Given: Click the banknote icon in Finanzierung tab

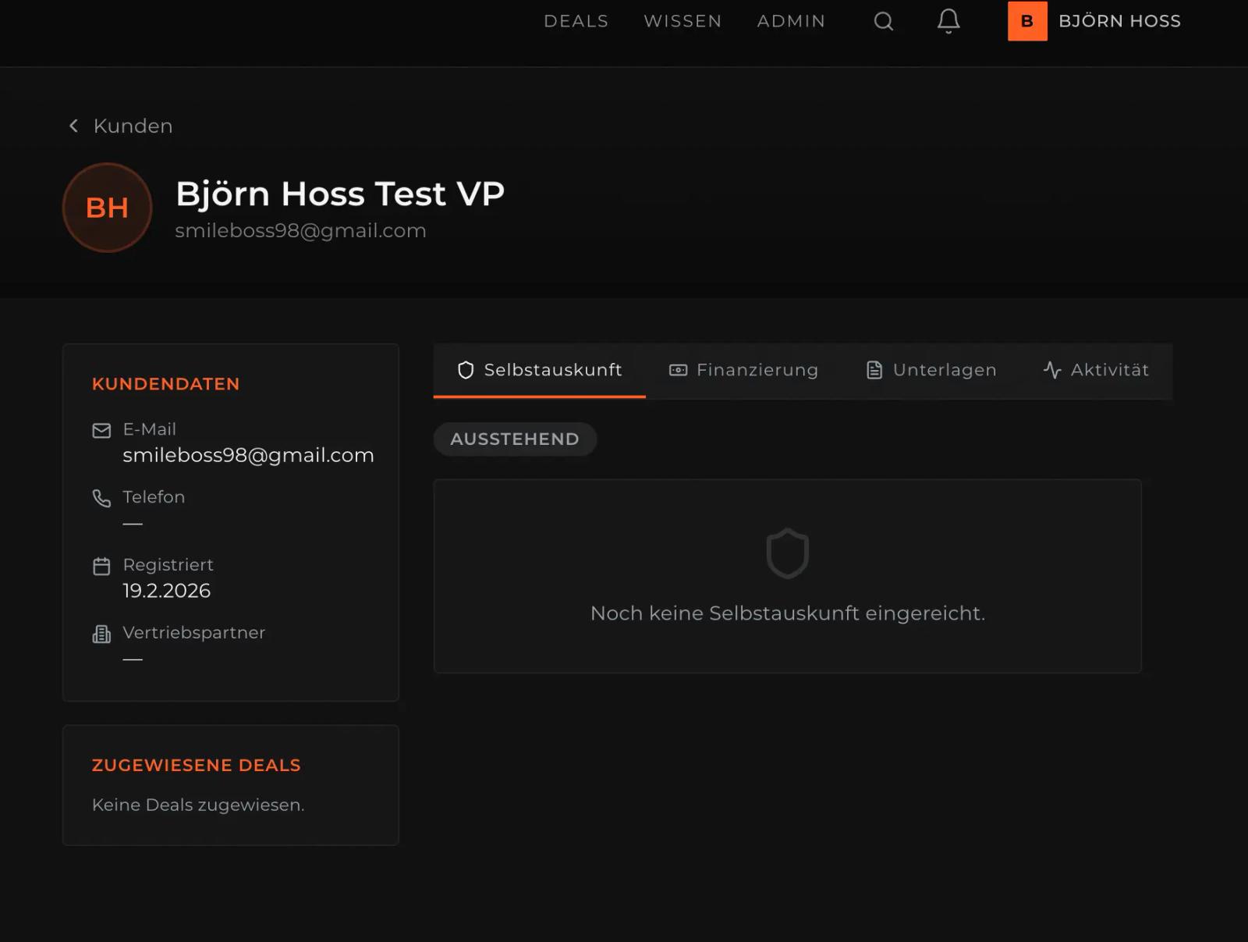Looking at the screenshot, I should pos(678,370).
